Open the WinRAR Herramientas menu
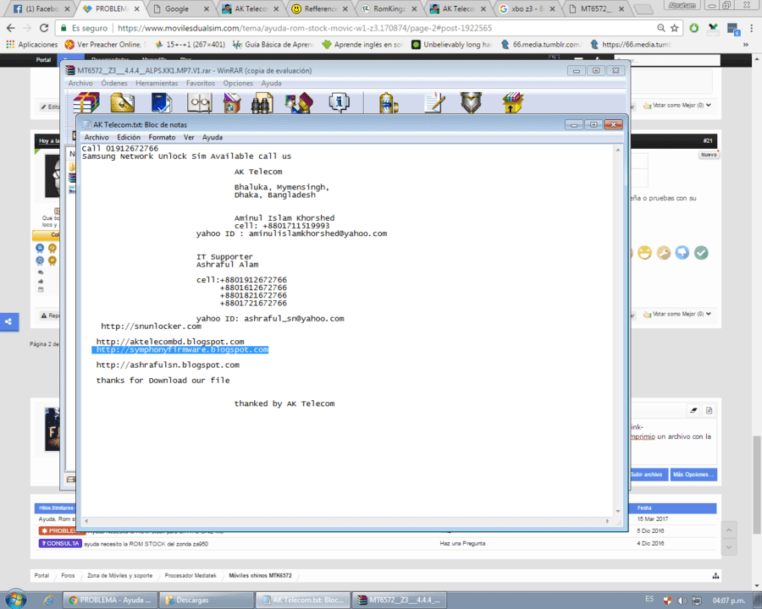Viewport: 762px width, 609px height. pyautogui.click(x=157, y=83)
